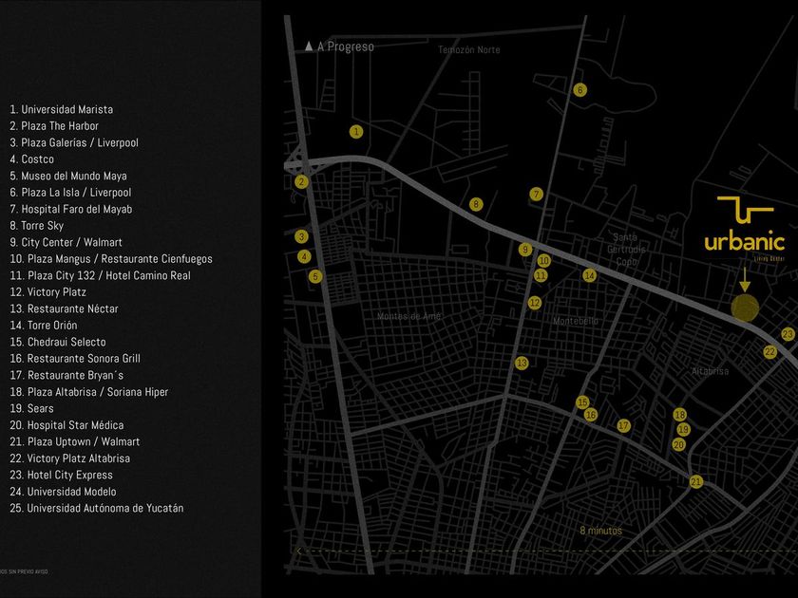Select legend entry Plaza Uptown / Walmart
The image size is (798, 598).
click(x=75, y=442)
